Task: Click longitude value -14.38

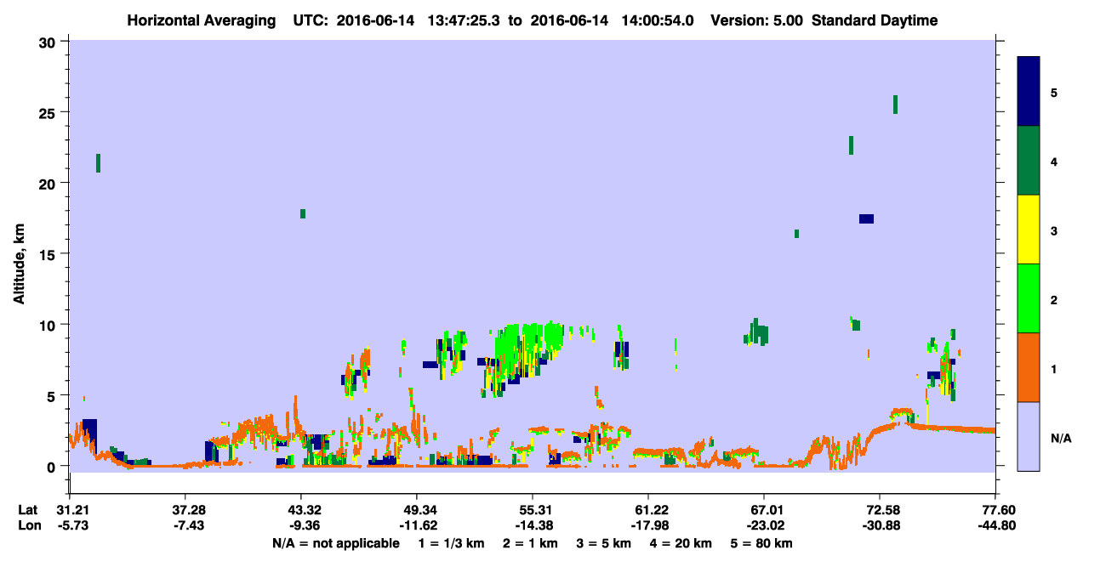Action: pos(532,524)
